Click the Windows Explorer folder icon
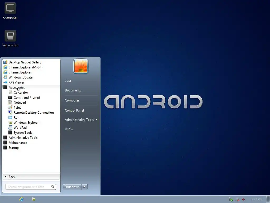Screen dimensions: 270x203 [10, 123]
